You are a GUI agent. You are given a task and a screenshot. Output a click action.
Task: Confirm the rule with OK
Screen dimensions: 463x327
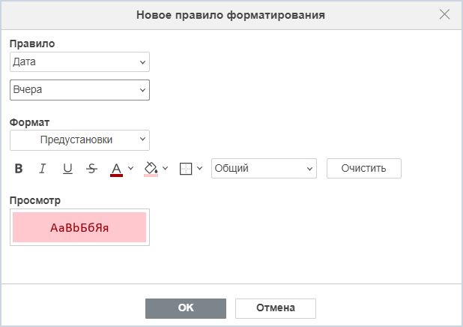click(186, 308)
